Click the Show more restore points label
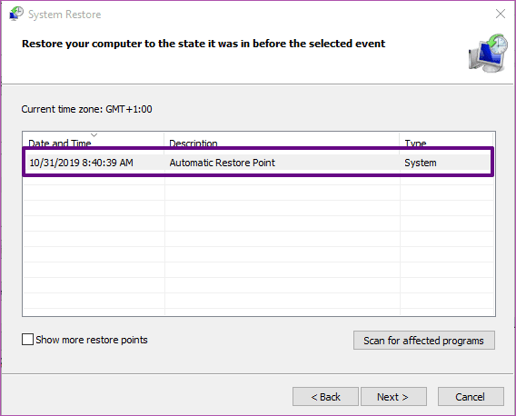The height and width of the screenshot is (416, 516). click(x=92, y=340)
